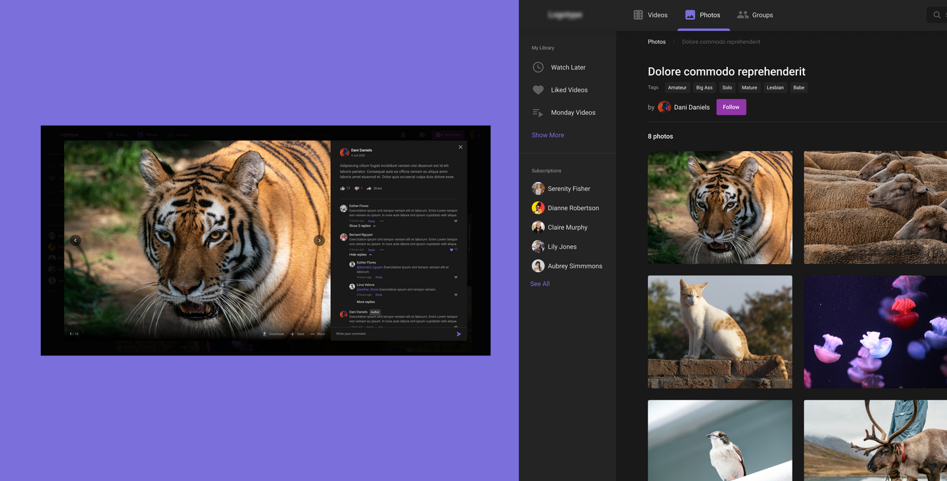Download the tiger photo
This screenshot has width=947, height=481.
[273, 334]
